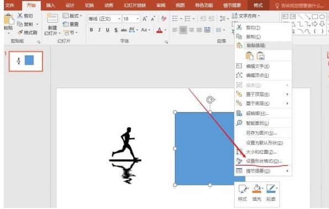Paste as picture option icon
Screen dimensions: 329x209
coord(261,56)
